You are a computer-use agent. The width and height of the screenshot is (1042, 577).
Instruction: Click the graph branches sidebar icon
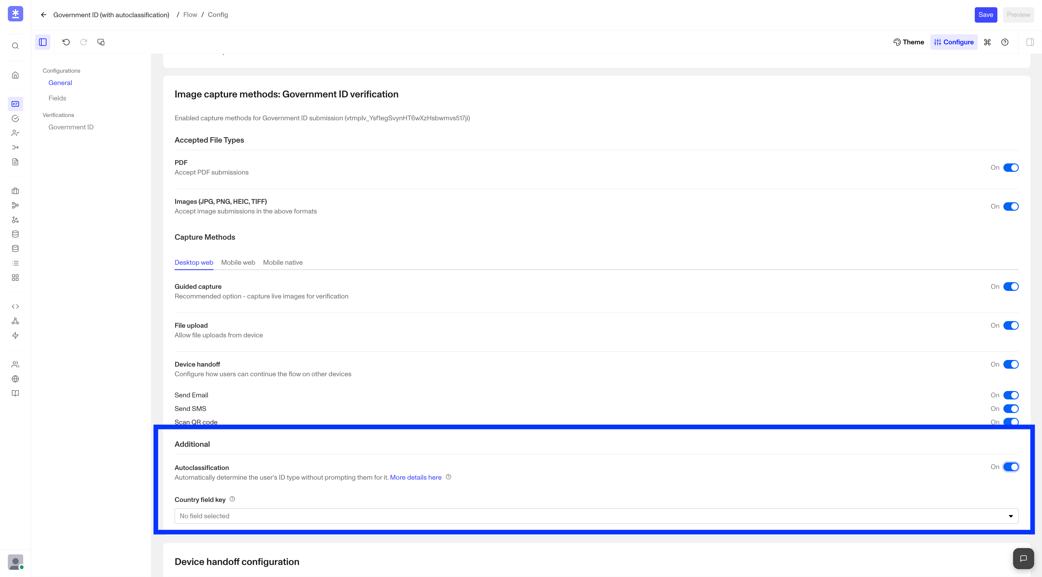pos(15,220)
